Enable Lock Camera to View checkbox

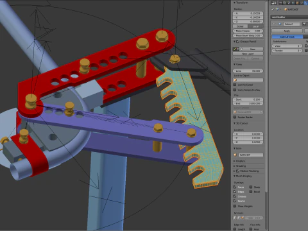pos(235,90)
